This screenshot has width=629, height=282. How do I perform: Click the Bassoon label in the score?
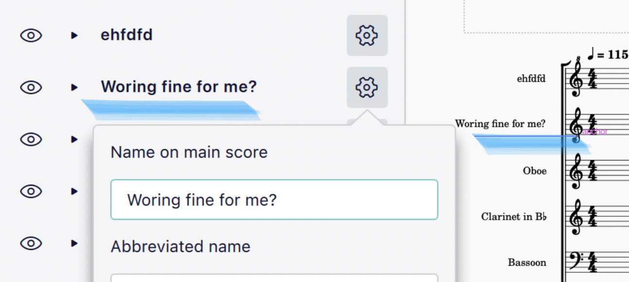(527, 263)
